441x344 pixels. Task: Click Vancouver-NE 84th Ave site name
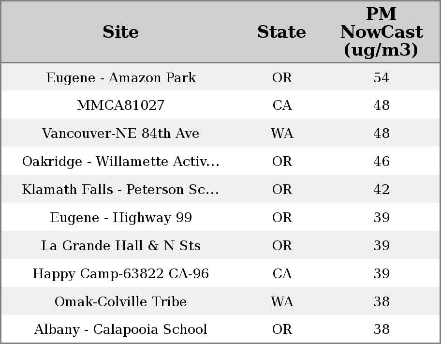[x=121, y=134]
